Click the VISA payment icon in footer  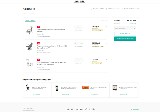click(77, 109)
